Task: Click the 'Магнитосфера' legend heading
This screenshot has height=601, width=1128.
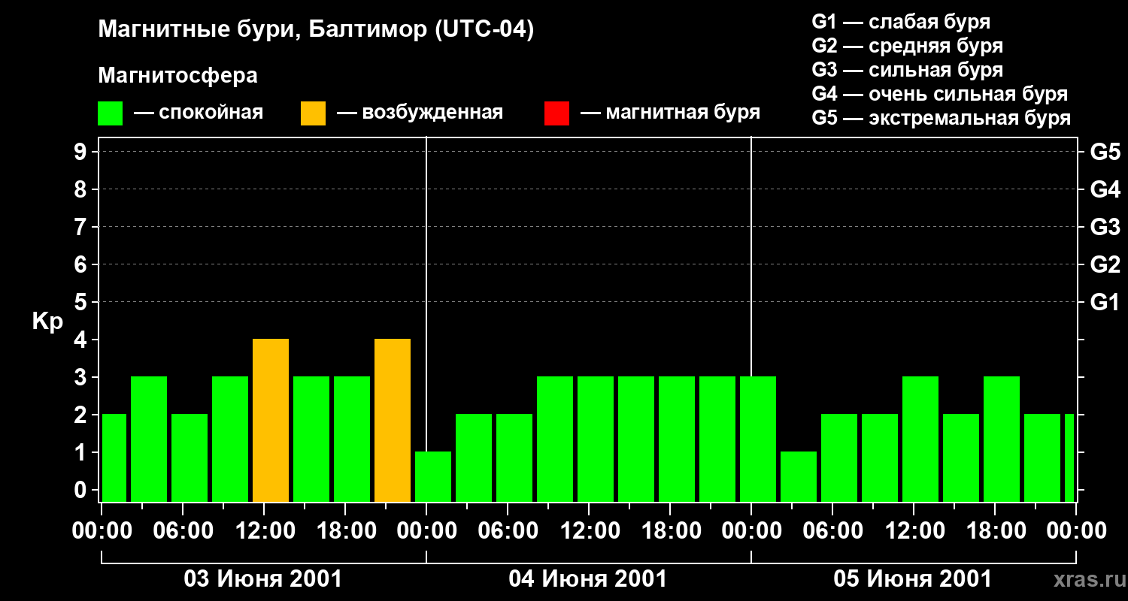Action: click(x=177, y=76)
